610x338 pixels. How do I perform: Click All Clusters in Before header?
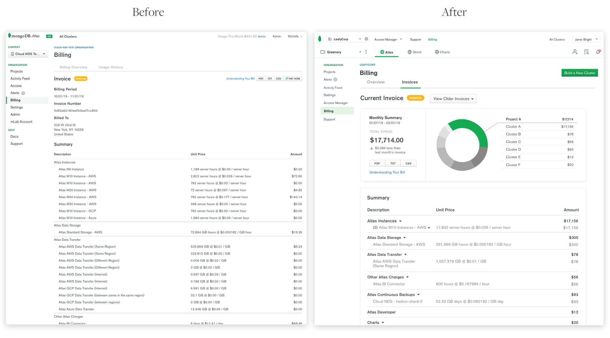(x=68, y=37)
